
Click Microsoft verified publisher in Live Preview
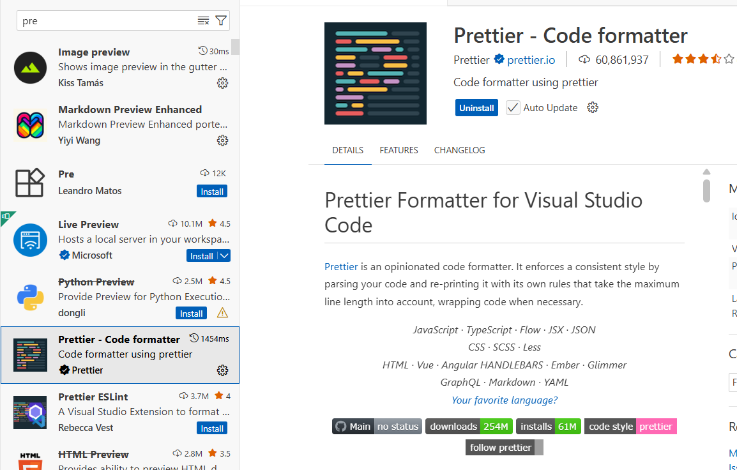tap(86, 255)
